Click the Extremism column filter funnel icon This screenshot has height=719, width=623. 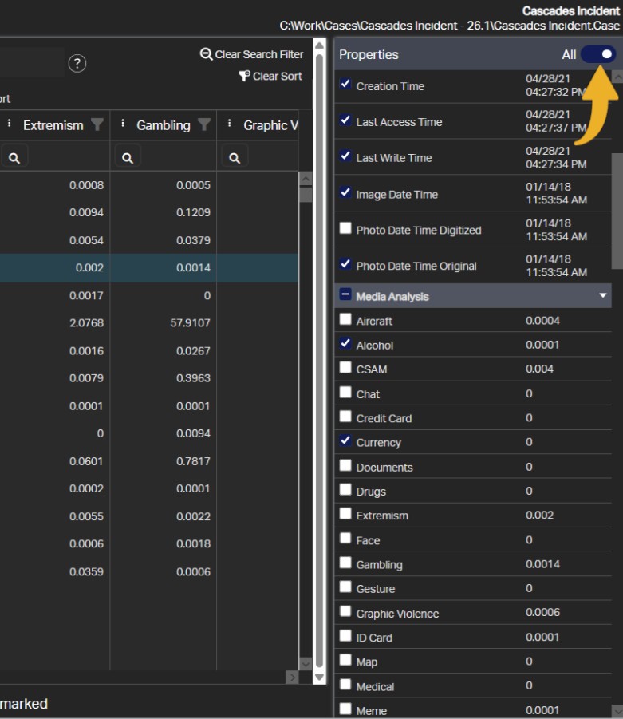[97, 124]
